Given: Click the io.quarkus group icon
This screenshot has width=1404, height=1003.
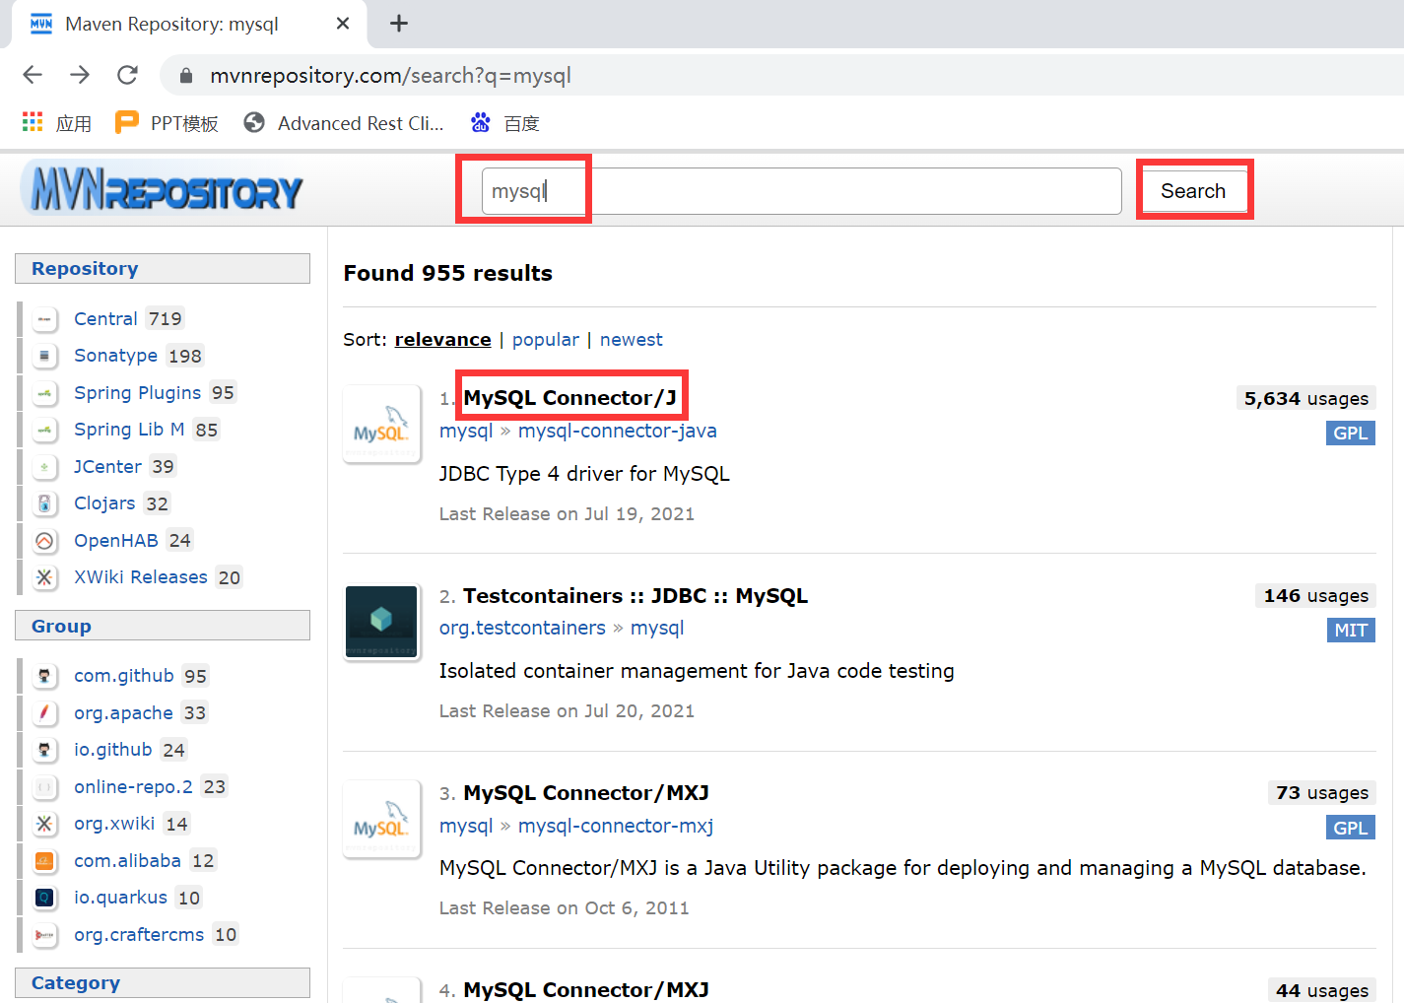Looking at the screenshot, I should (x=44, y=898).
